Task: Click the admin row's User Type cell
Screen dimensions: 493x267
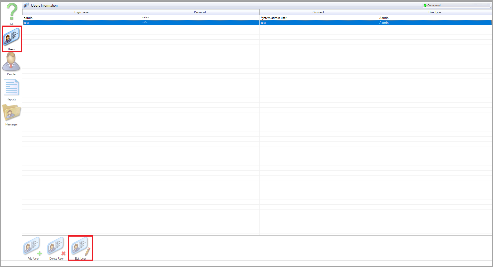Action: [435, 18]
